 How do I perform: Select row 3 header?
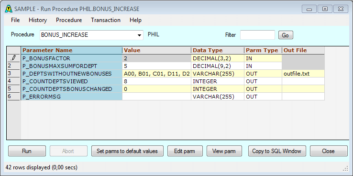point(13,74)
